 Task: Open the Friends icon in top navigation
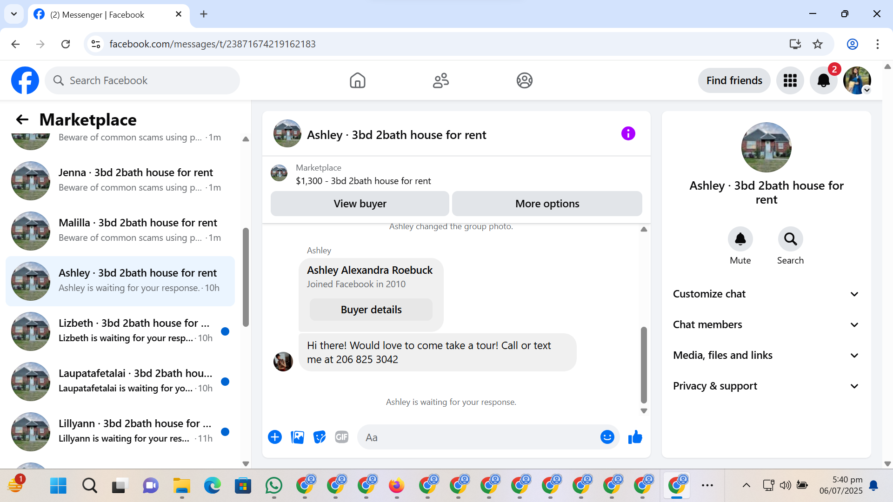point(441,80)
